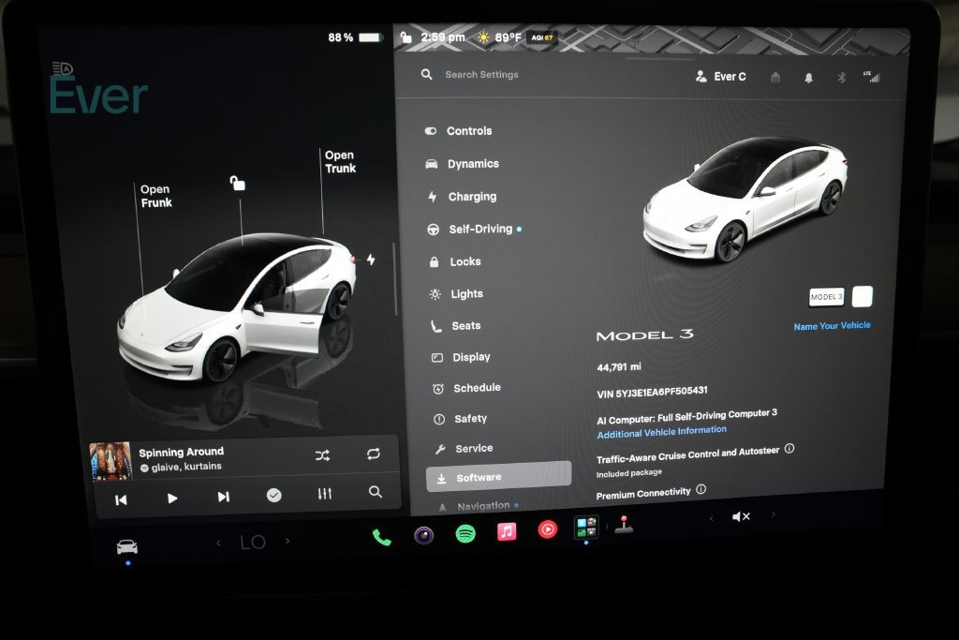This screenshot has width=959, height=640.
Task: Tap the media search magnifier icon
Action: pos(376,491)
